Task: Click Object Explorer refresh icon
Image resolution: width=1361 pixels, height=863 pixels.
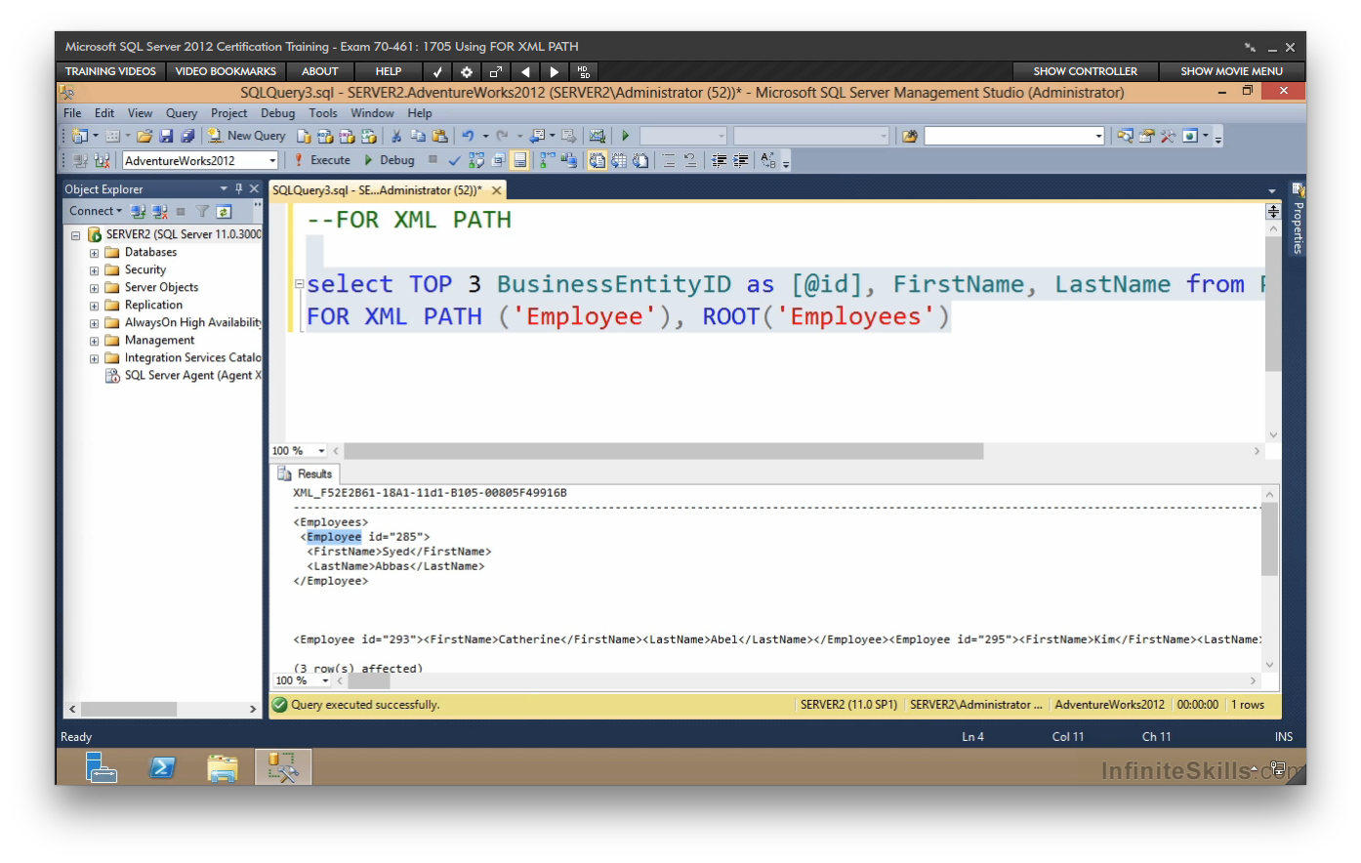Action: point(224,211)
